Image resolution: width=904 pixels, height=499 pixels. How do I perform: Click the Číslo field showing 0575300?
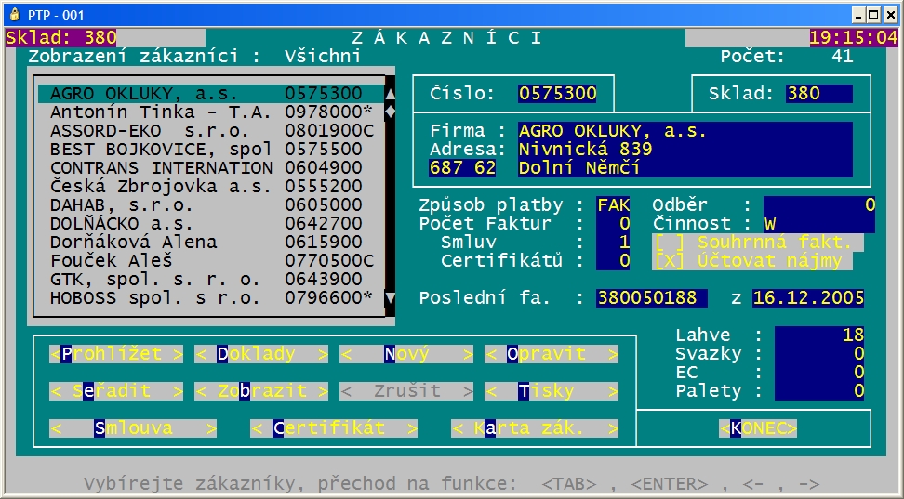[x=557, y=94]
